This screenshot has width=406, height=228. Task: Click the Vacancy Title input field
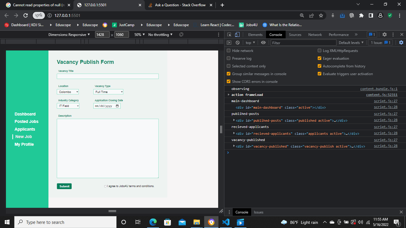point(108,76)
